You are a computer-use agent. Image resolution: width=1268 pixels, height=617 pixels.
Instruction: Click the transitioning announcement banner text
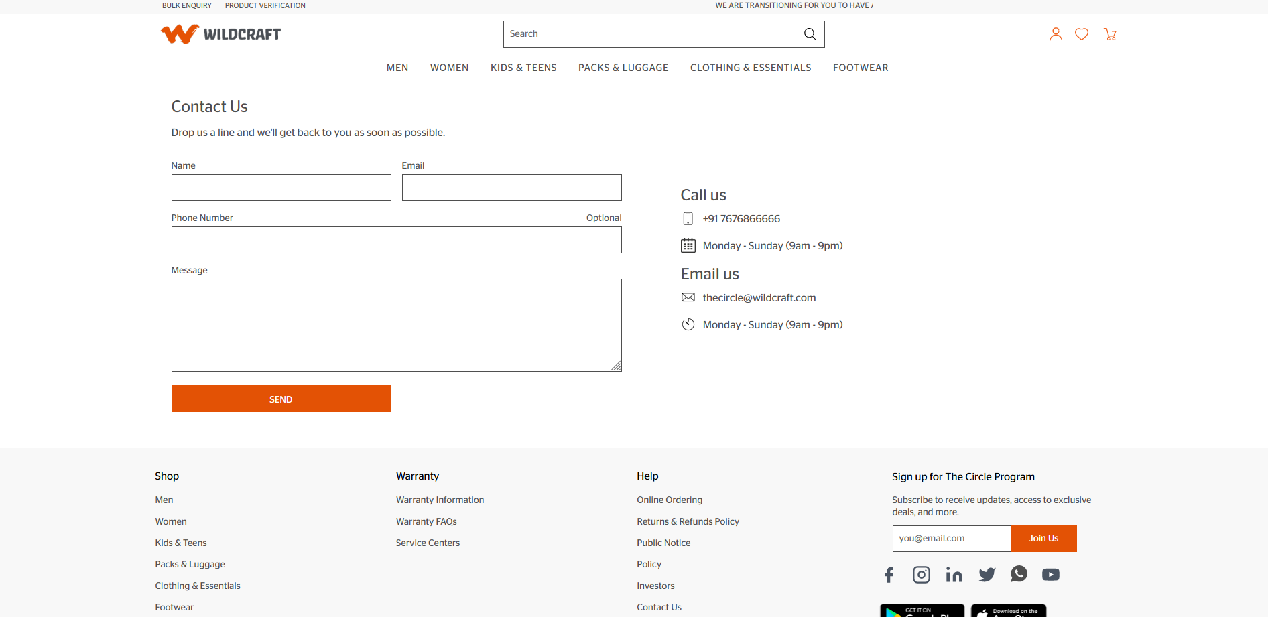click(794, 5)
